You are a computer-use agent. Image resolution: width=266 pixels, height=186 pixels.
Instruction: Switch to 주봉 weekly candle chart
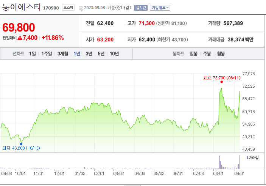207,54
